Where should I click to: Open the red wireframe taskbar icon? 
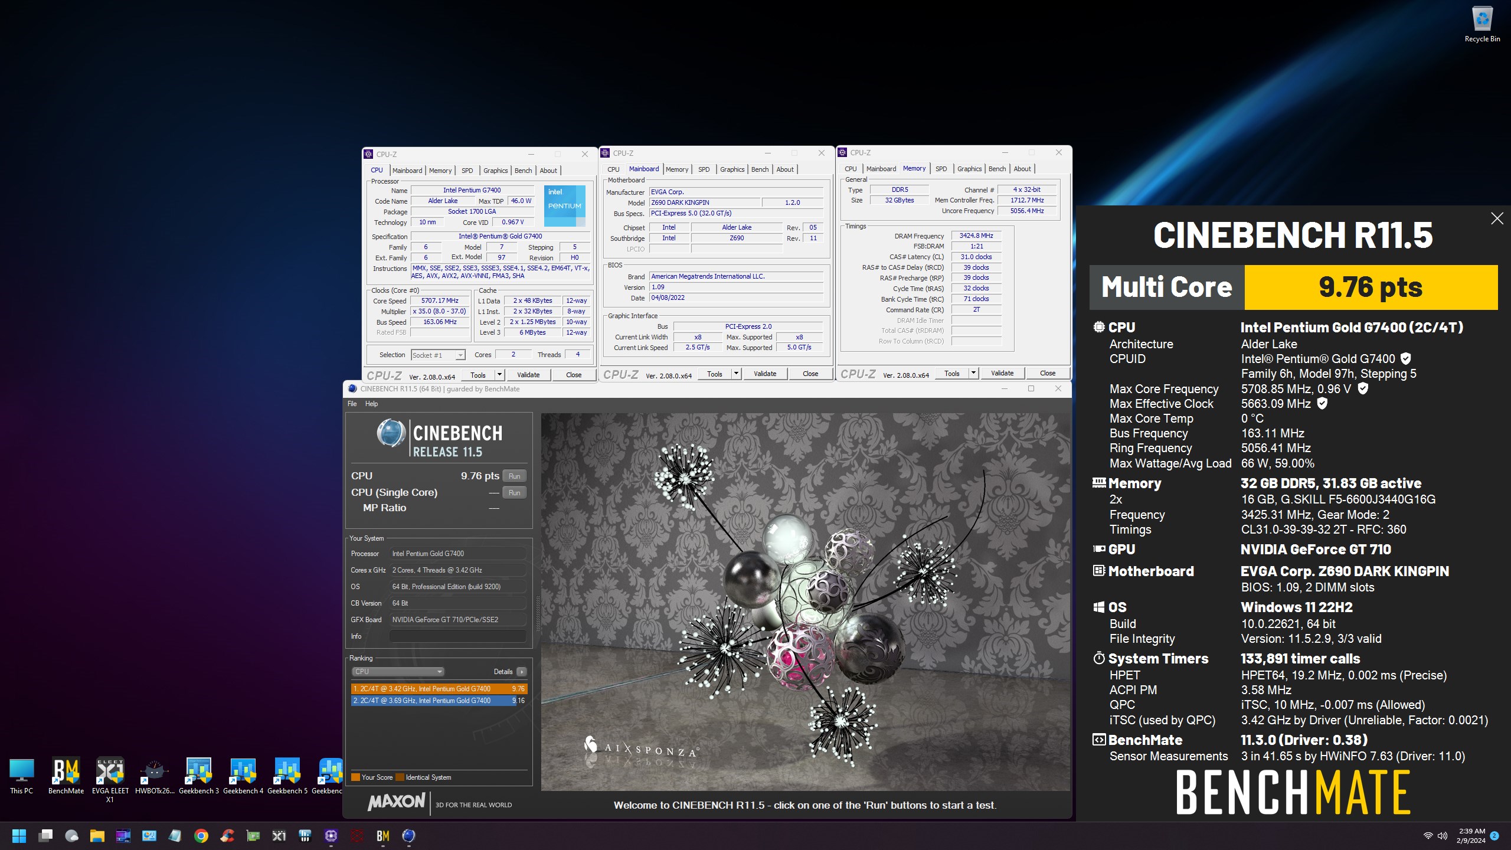(x=357, y=836)
